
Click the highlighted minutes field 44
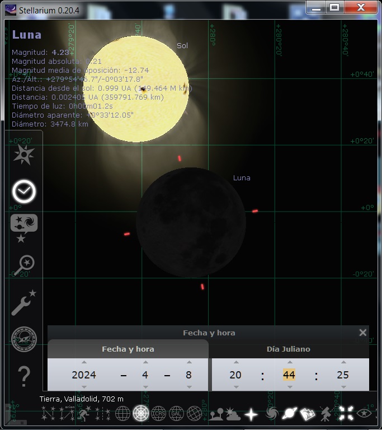(x=289, y=375)
